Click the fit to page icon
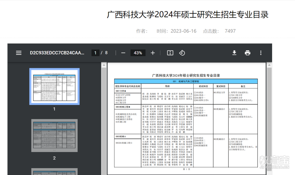The height and width of the screenshot is (175, 295). click(170, 53)
